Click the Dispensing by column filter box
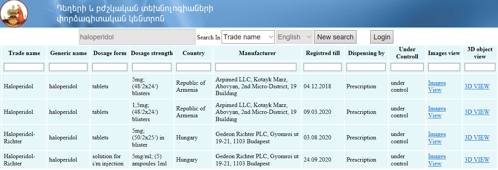The width and height of the screenshot is (498, 170). click(366, 67)
